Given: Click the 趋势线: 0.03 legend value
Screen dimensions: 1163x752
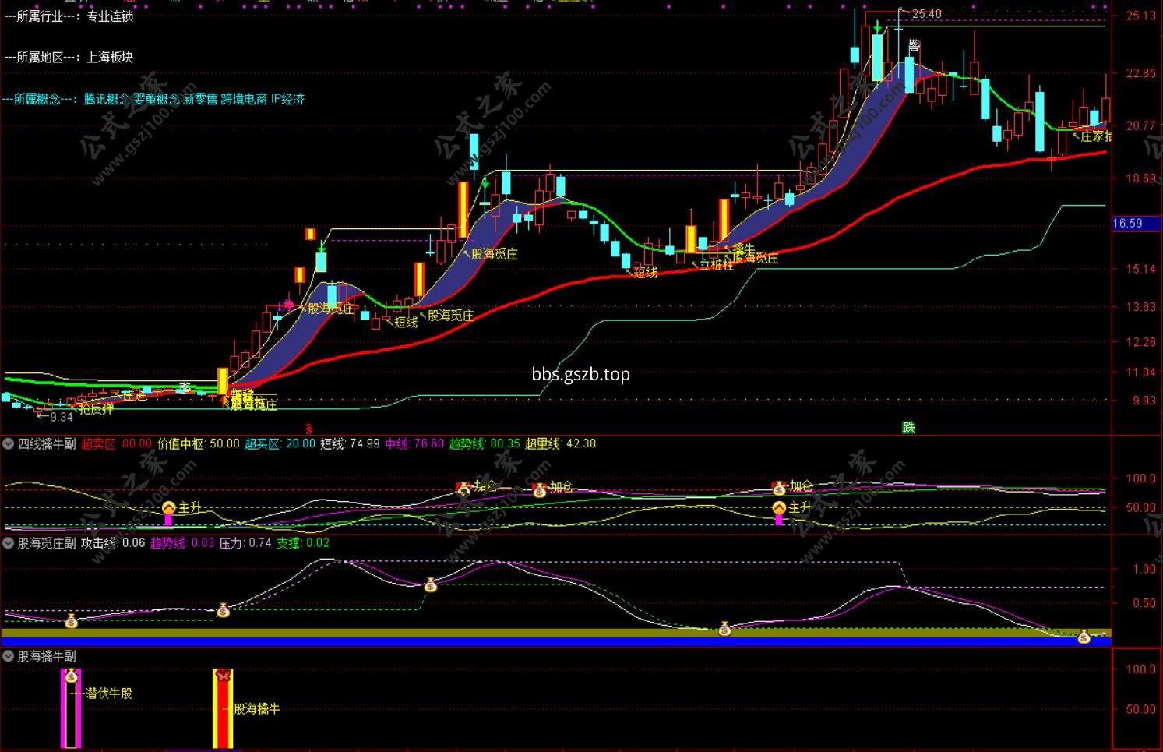Looking at the screenshot, I should pos(182,543).
